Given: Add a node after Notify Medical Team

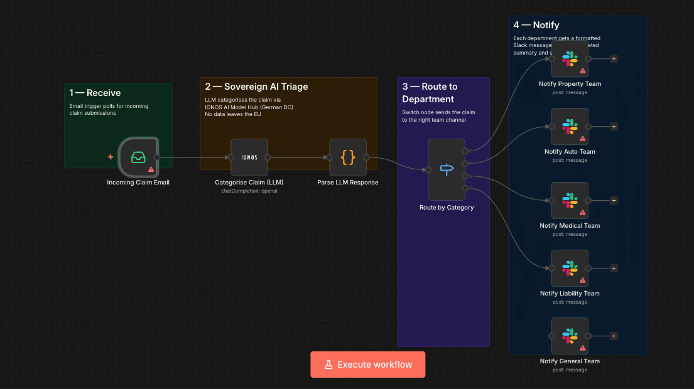Looking at the screenshot, I should point(614,201).
